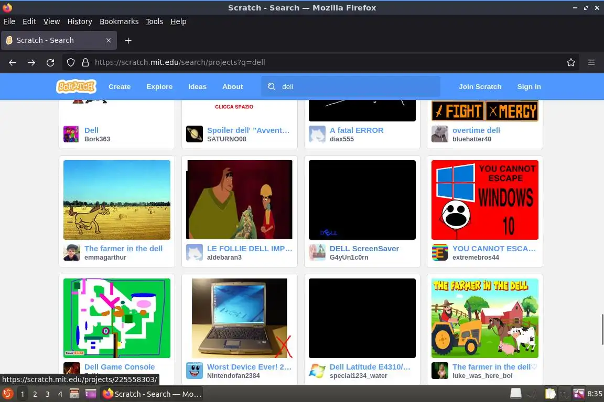Switch to workspace 2 in taskbar
The width and height of the screenshot is (604, 402).
click(35, 394)
